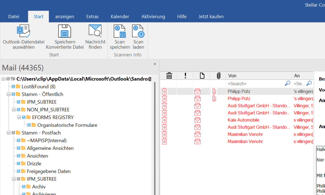The height and width of the screenshot is (195, 325).
Task: Collapse the root PST path node
Action: click(3, 79)
